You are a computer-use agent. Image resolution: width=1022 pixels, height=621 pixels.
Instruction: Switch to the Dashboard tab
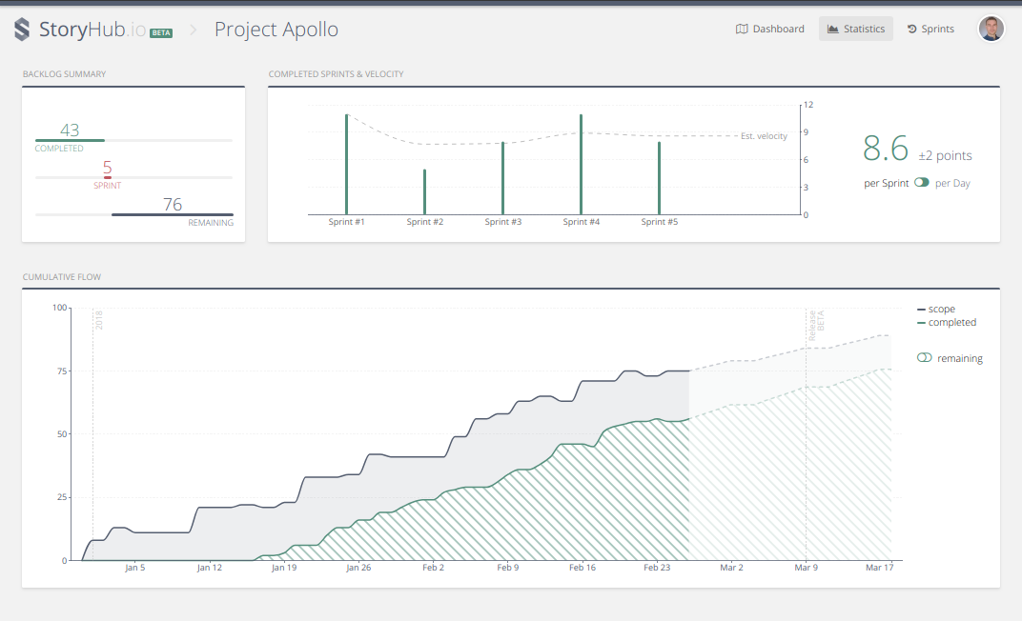(769, 29)
